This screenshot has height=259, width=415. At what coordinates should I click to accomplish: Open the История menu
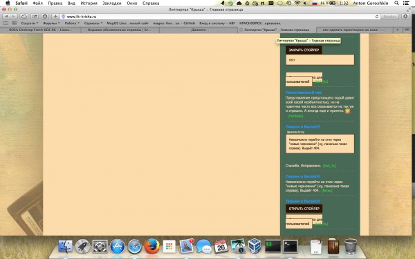[x=89, y=3]
